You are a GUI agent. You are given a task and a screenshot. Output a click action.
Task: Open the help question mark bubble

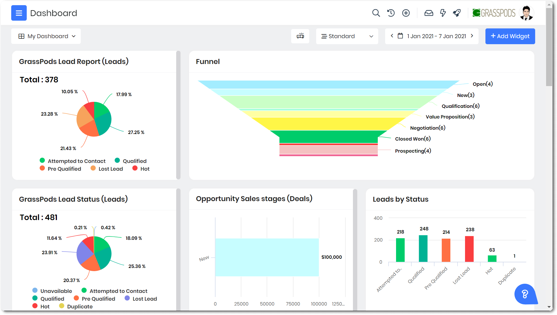click(525, 294)
